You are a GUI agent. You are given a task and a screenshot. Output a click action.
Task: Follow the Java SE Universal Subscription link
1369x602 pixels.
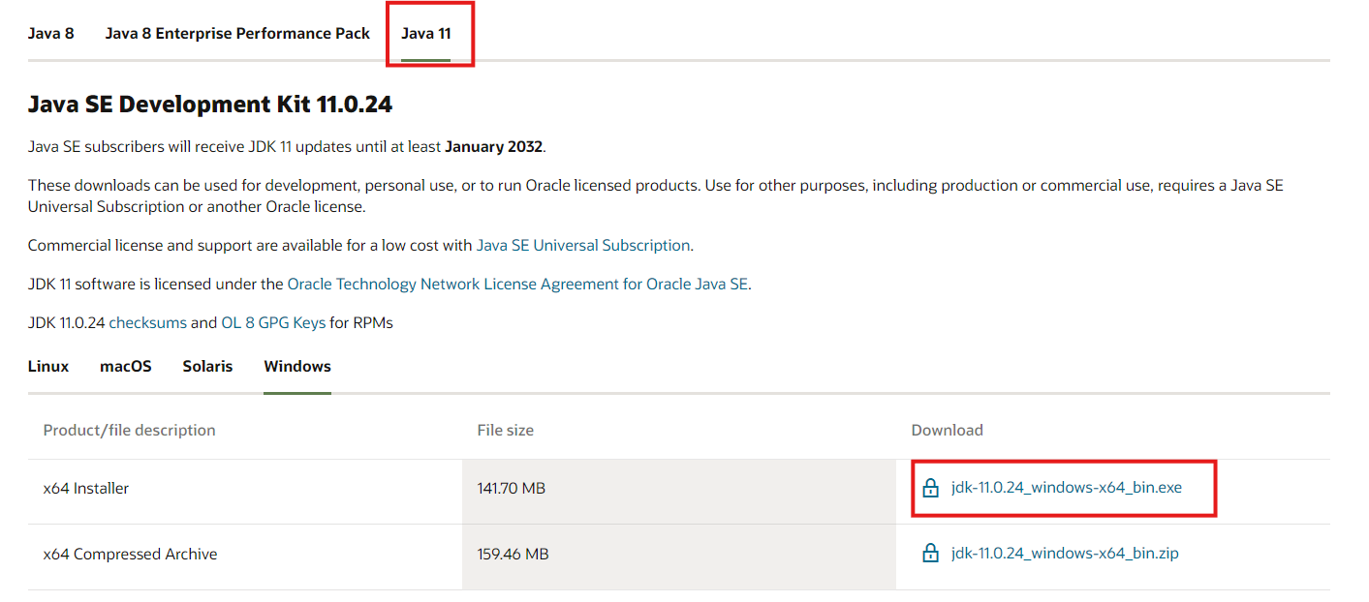(x=582, y=246)
